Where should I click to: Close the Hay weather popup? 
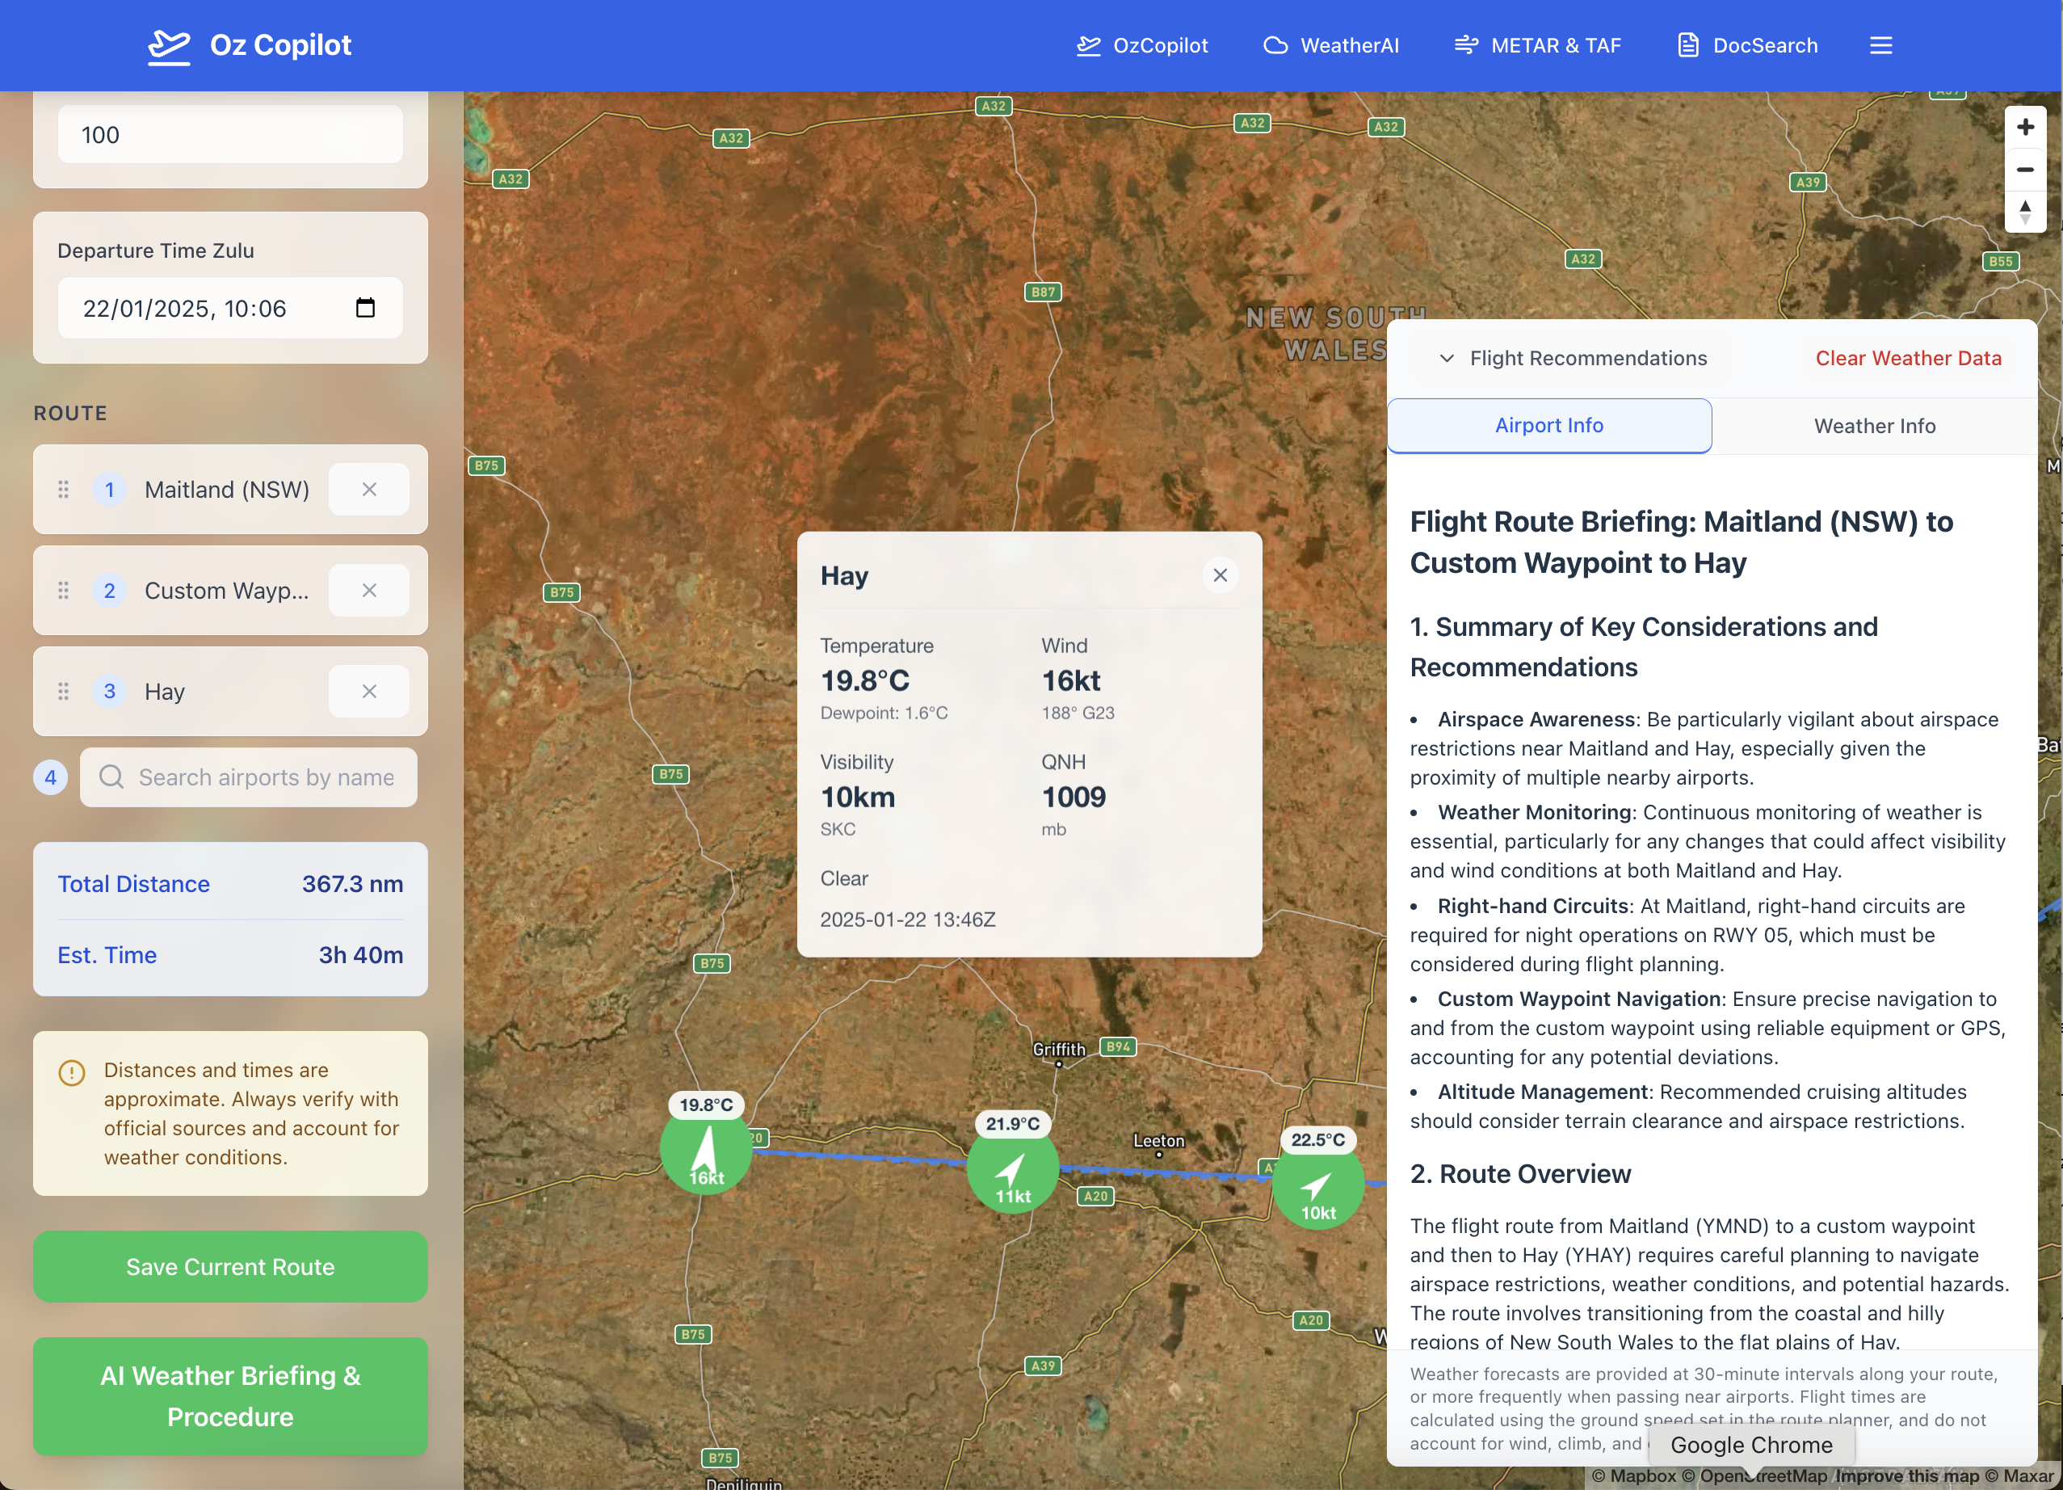click(x=1220, y=575)
